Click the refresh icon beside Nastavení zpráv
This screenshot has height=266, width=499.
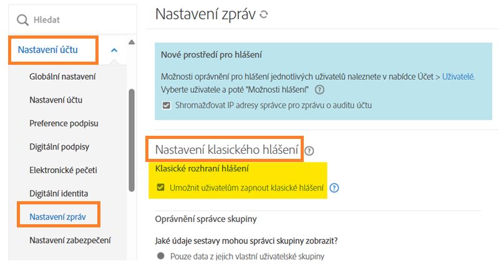click(x=264, y=14)
